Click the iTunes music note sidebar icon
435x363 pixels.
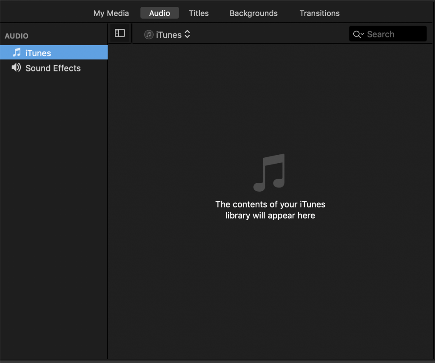point(17,53)
